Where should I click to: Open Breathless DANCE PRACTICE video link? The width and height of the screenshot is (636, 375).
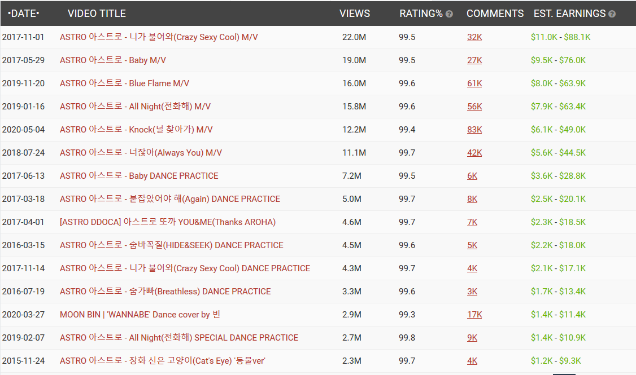click(x=165, y=291)
